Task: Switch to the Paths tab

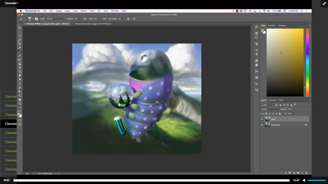Action: click(281, 100)
